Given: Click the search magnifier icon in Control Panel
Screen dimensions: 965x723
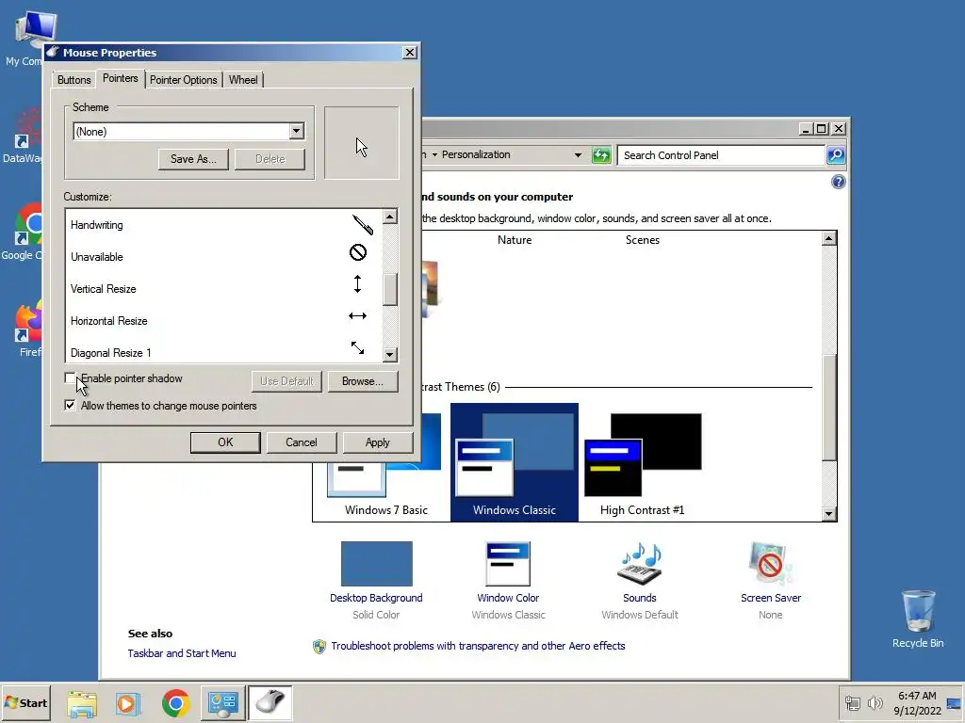Looking at the screenshot, I should (836, 155).
